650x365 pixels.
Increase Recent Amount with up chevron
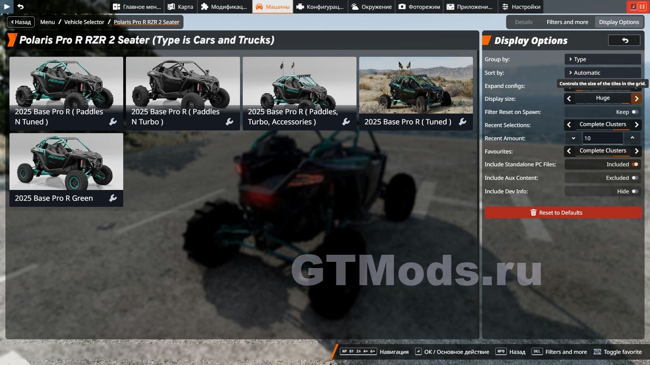tap(632, 138)
